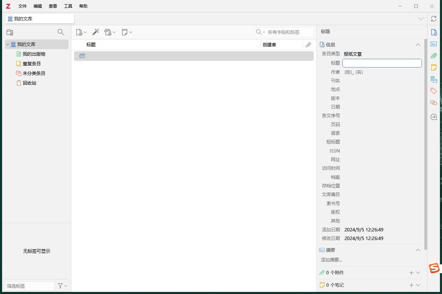Select the newspaper article item row
Screen dimensions: 442x294
[194, 56]
